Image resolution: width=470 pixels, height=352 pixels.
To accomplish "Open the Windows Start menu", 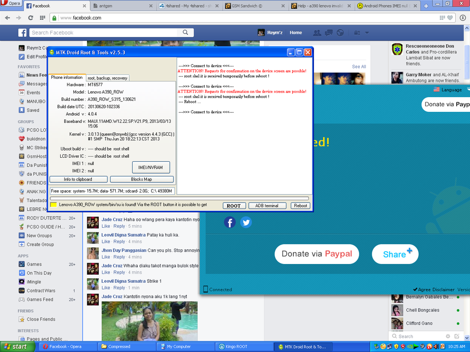I will 14,346.
